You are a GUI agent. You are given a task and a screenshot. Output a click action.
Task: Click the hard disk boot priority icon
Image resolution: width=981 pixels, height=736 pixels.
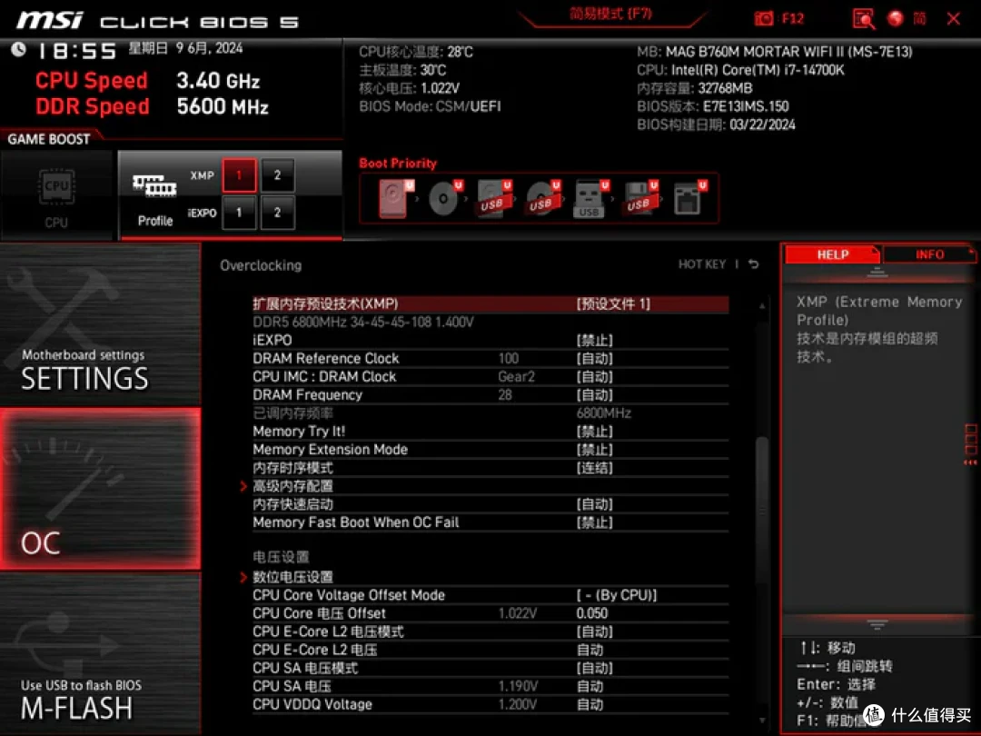(x=395, y=198)
